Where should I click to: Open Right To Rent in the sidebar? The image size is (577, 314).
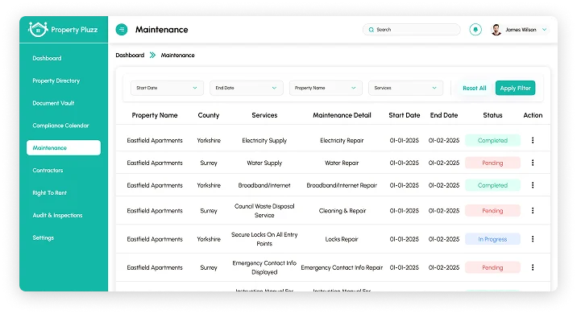coord(49,192)
